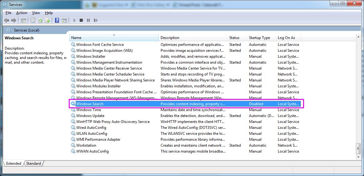Click description 'The WLANSVC service provides the lo...'
The image size is (364, 176).
(x=193, y=134)
